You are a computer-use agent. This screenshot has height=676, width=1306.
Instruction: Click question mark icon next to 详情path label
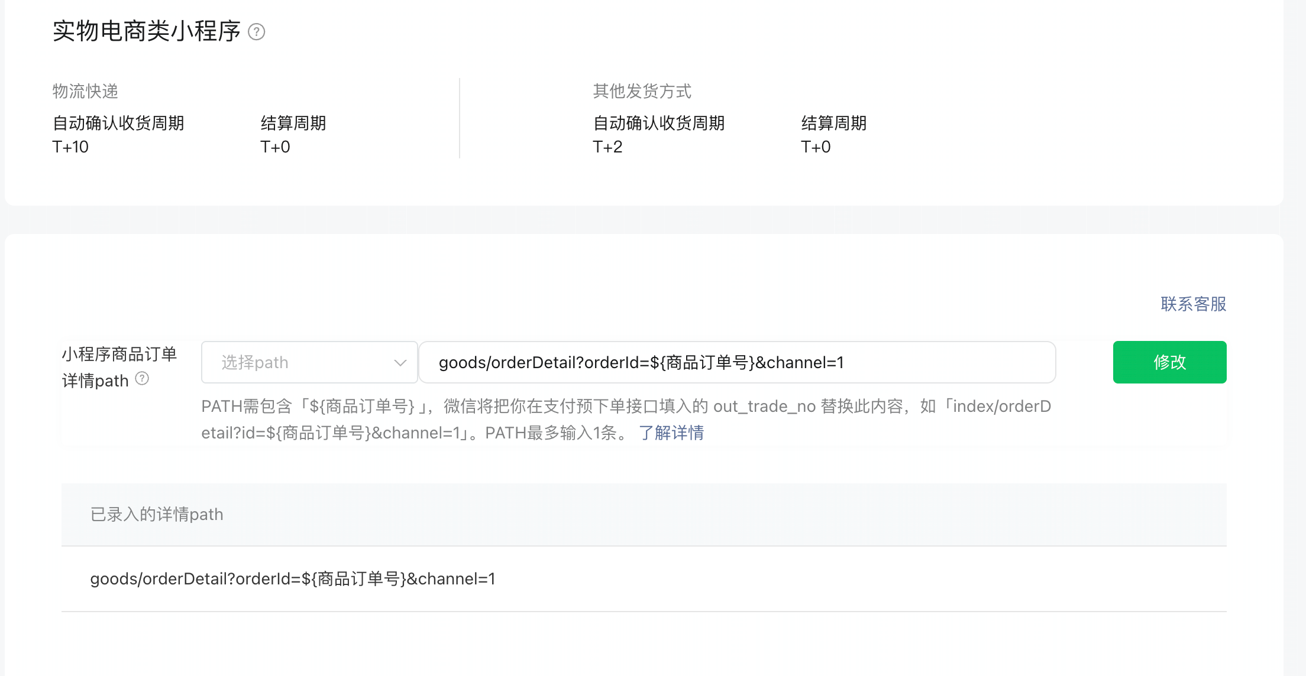(142, 379)
